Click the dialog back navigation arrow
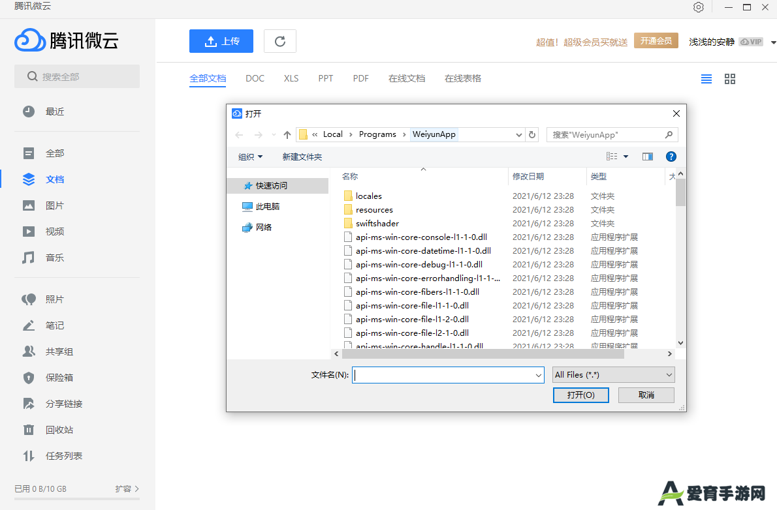 [x=240, y=135]
